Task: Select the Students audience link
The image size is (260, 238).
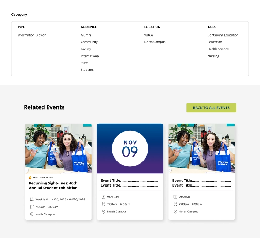Action: (x=87, y=70)
